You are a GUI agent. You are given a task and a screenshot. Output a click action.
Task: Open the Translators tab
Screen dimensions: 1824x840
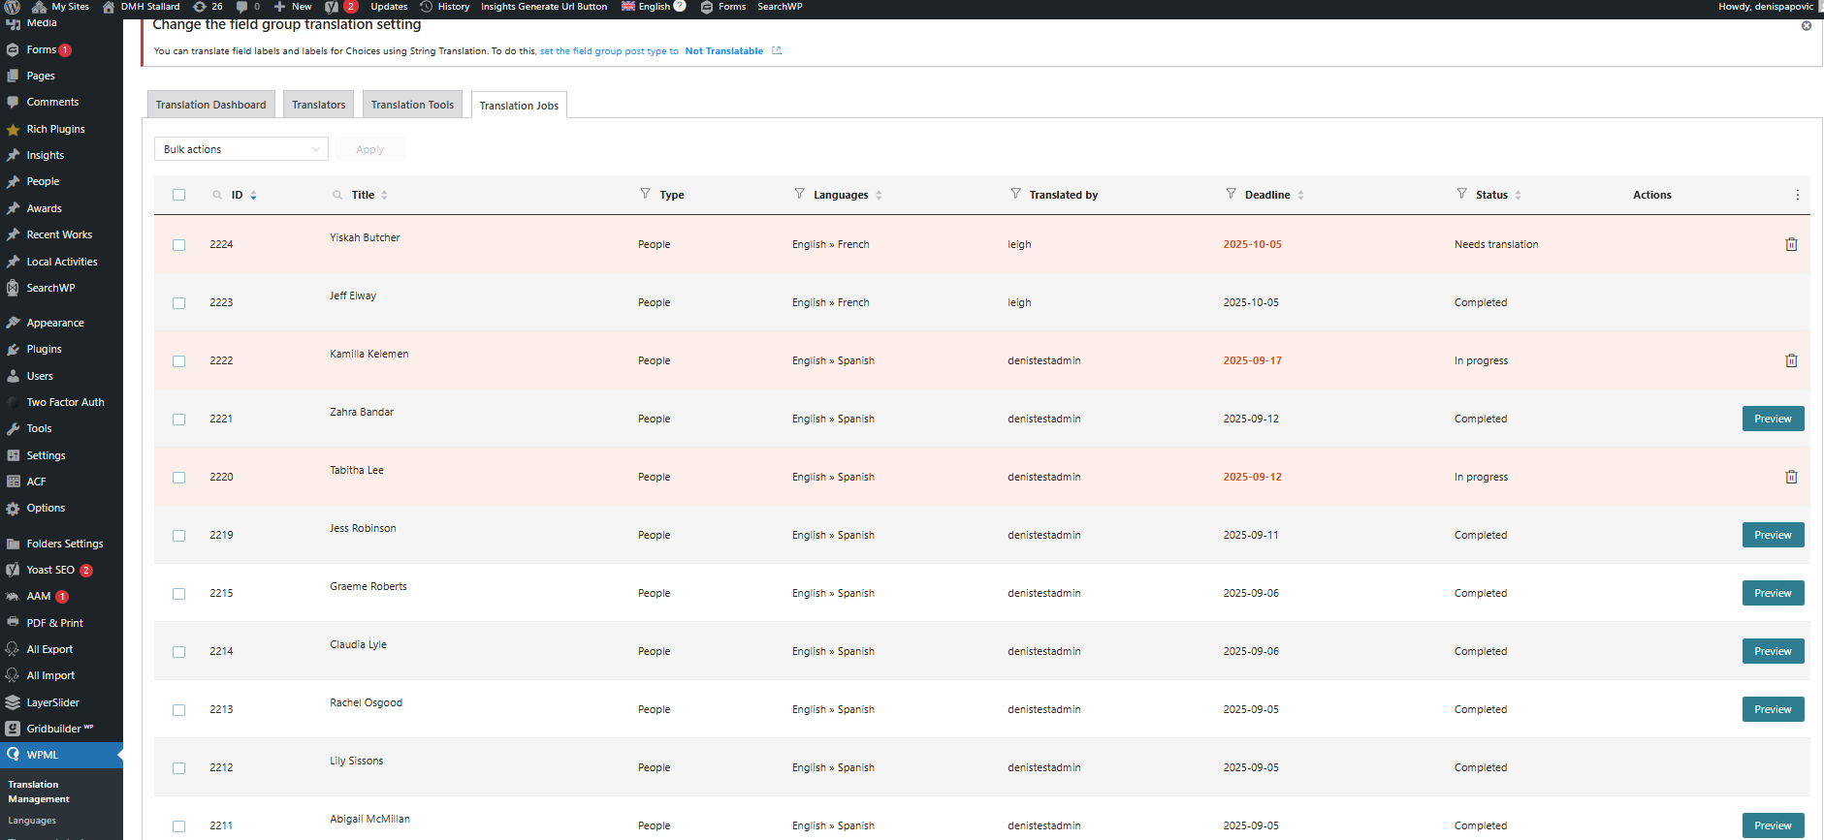(x=318, y=105)
